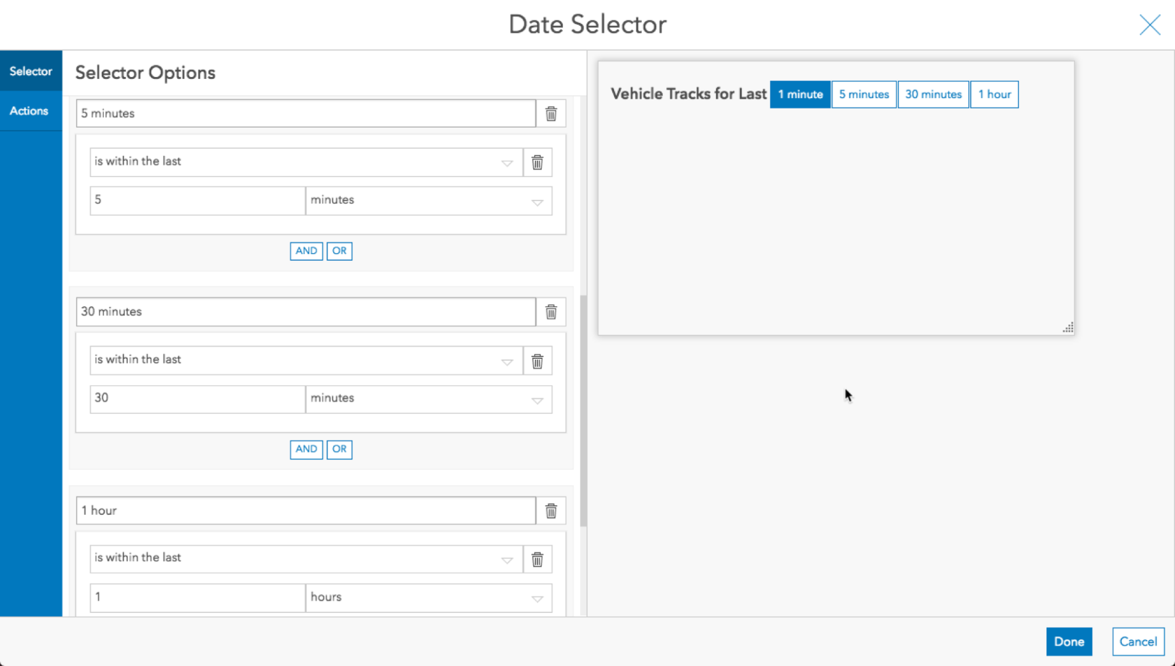Viewport: 1175px width, 666px height.
Task: Delete the 30 minutes selector option
Action: tap(551, 312)
